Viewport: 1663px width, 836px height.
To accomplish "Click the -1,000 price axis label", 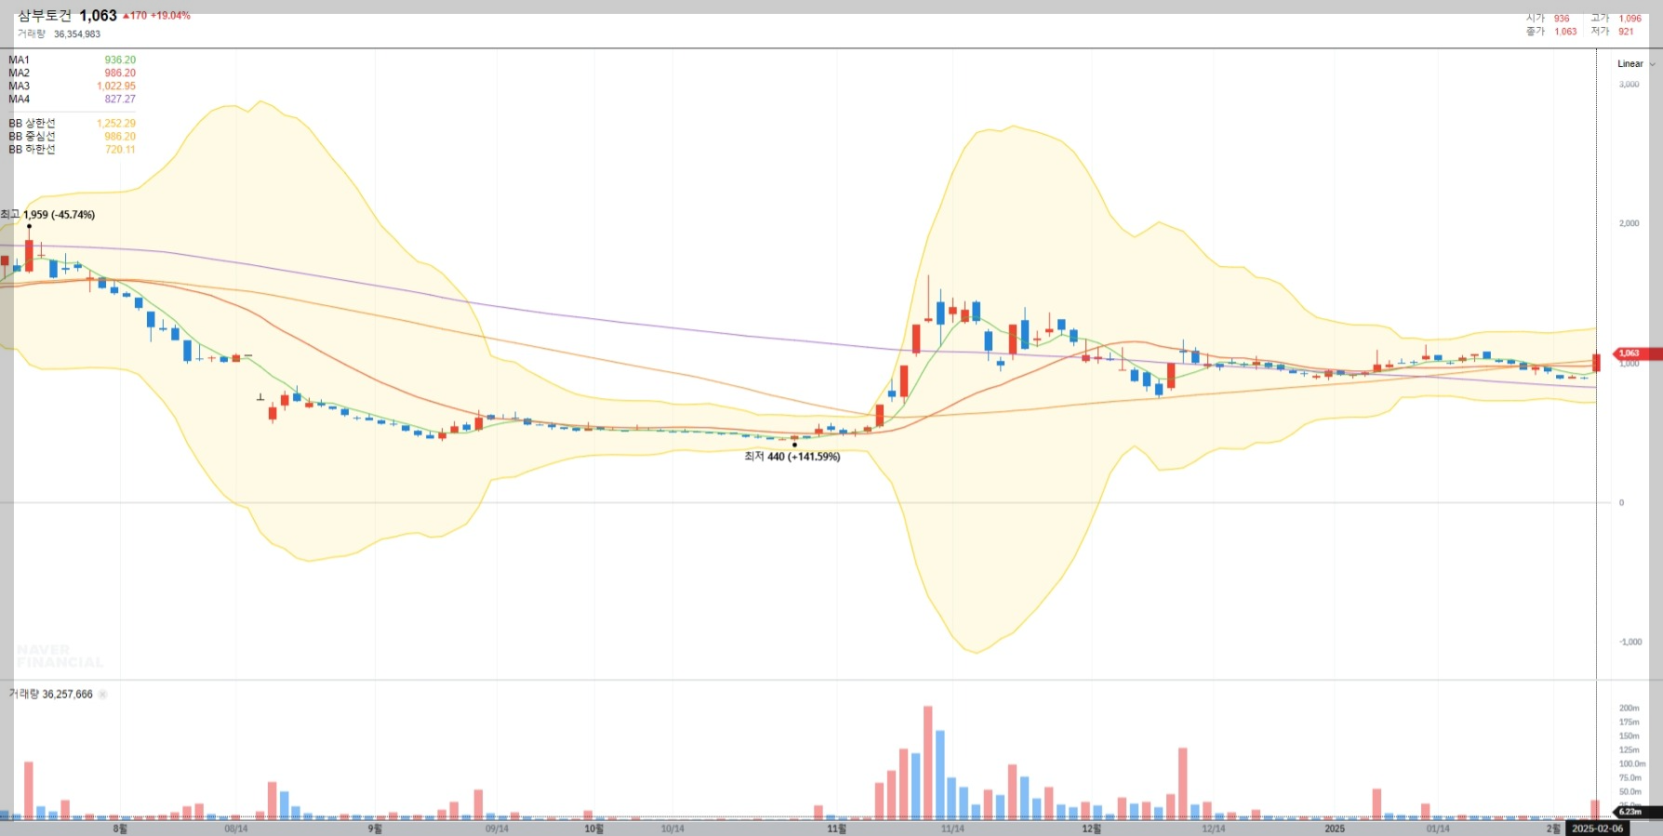I will [x=1629, y=642].
